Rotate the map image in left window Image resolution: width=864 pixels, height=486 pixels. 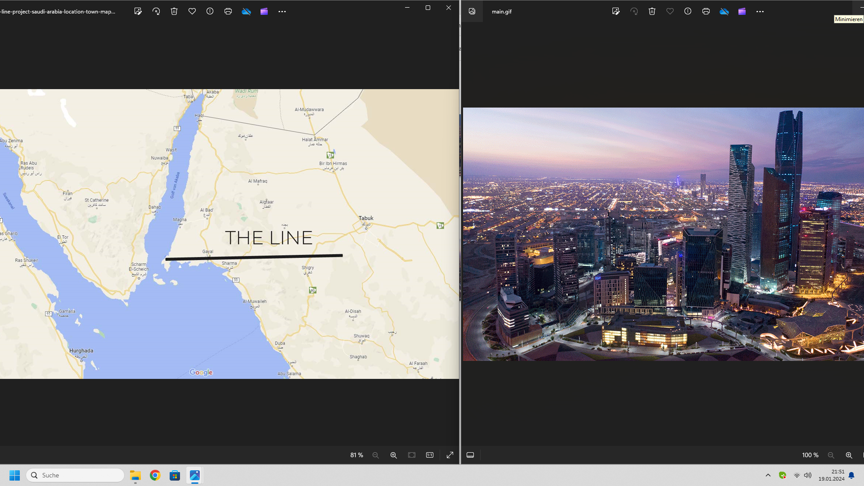[x=156, y=12]
